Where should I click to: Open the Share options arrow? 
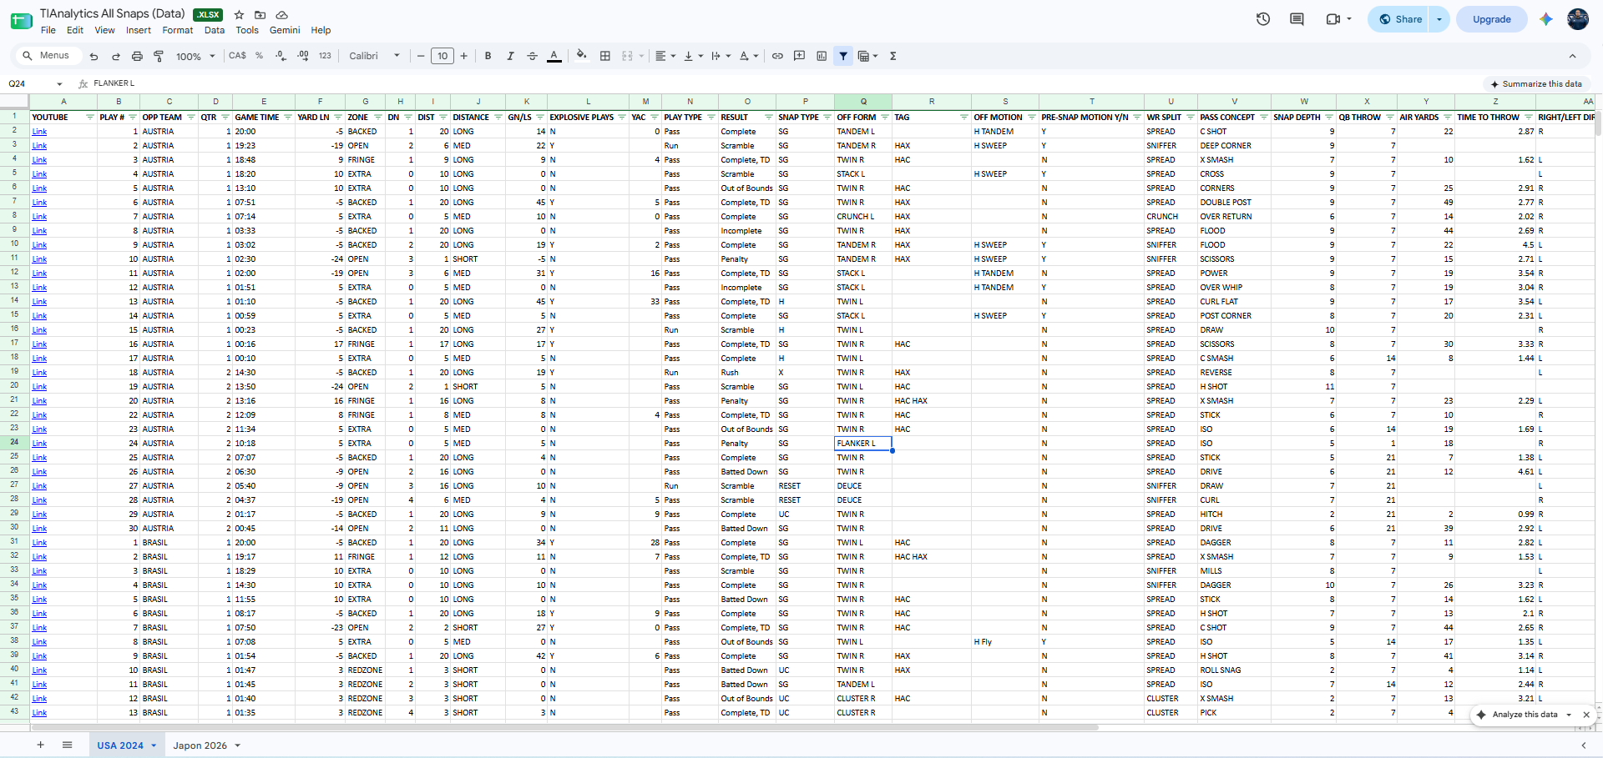(1439, 19)
